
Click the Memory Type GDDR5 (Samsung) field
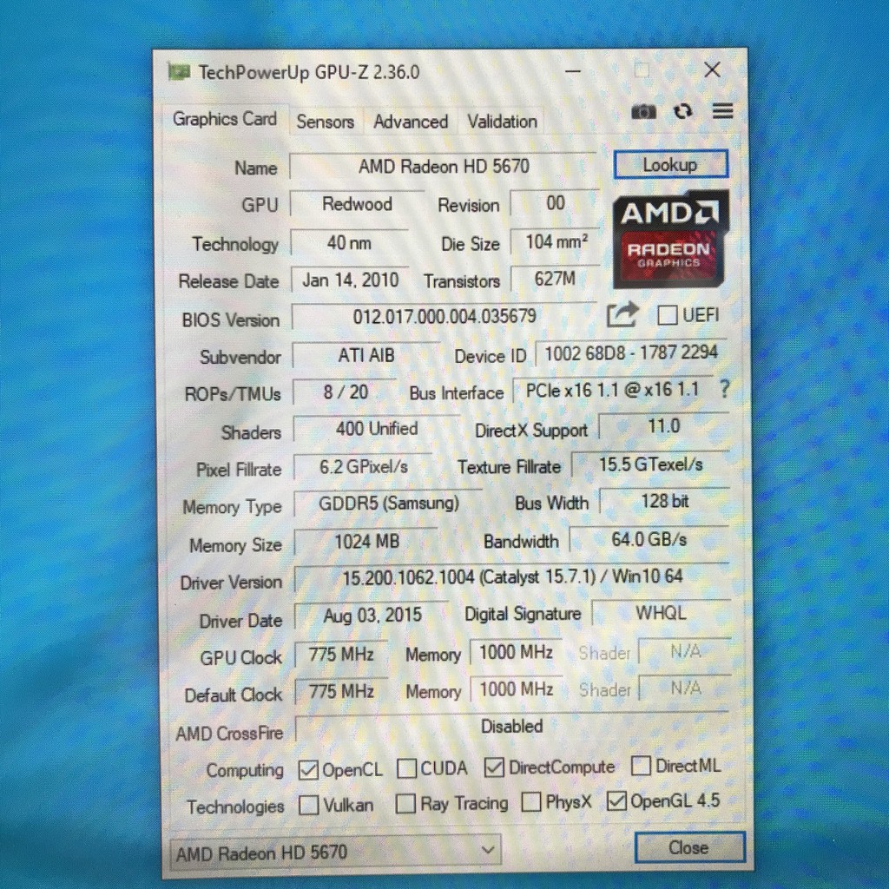coord(388,504)
